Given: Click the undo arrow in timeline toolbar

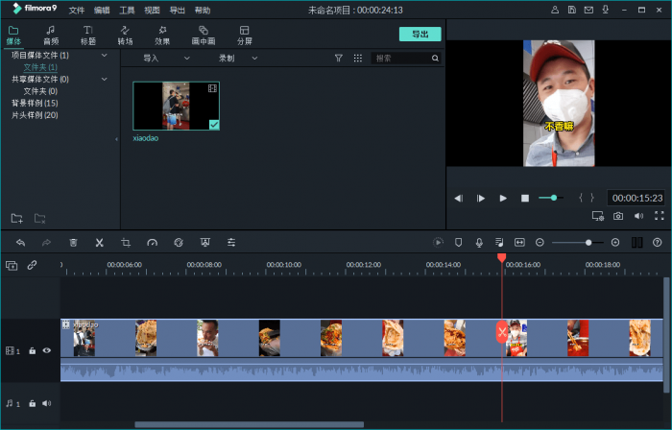Looking at the screenshot, I should pos(20,243).
